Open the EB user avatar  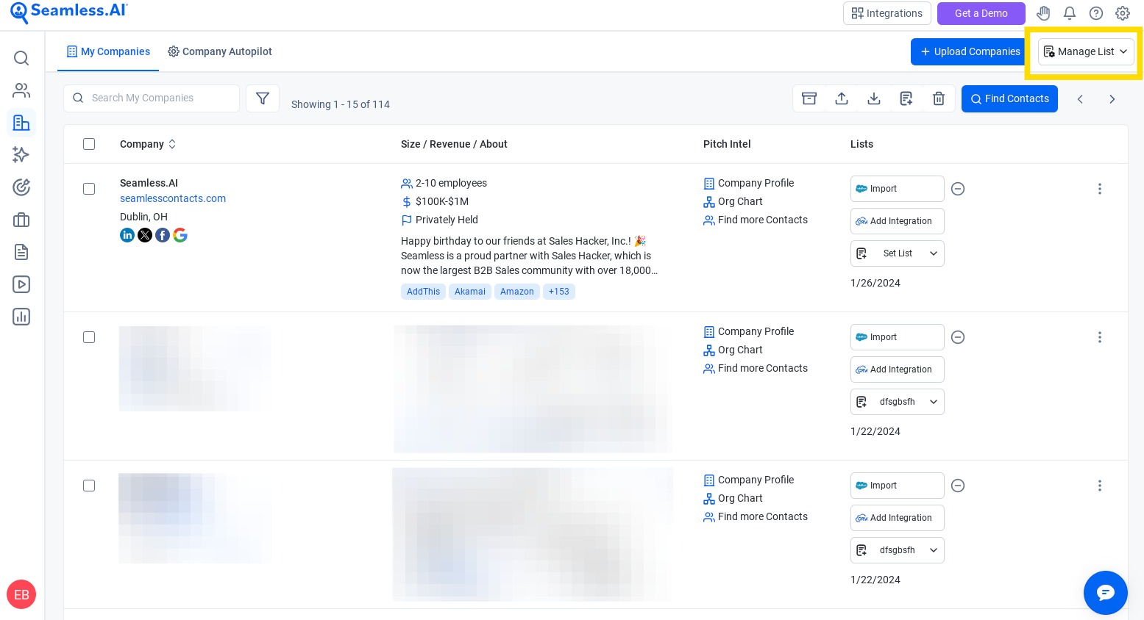(21, 594)
